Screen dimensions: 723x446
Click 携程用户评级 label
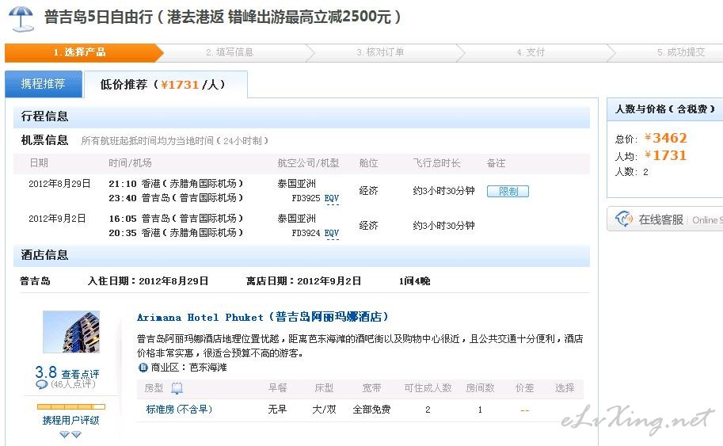(70, 421)
